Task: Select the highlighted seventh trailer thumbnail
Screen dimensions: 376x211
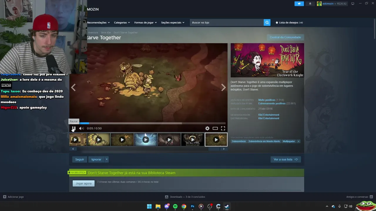Action: click(x=216, y=140)
